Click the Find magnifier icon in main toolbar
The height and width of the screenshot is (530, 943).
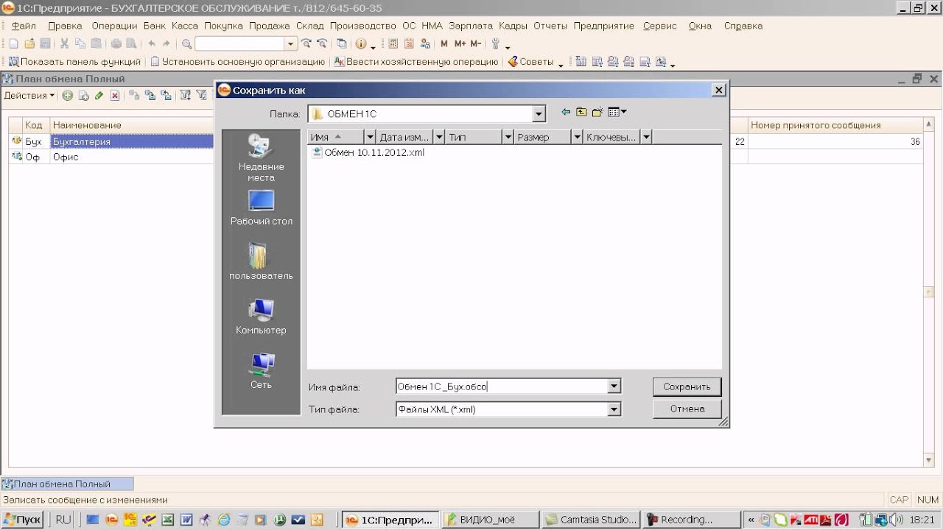coord(186,43)
